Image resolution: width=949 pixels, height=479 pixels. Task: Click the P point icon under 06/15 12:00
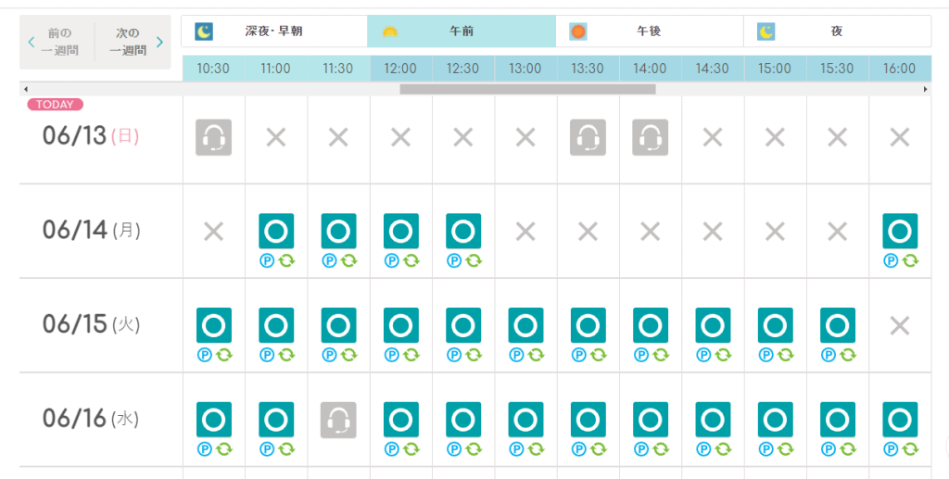391,355
